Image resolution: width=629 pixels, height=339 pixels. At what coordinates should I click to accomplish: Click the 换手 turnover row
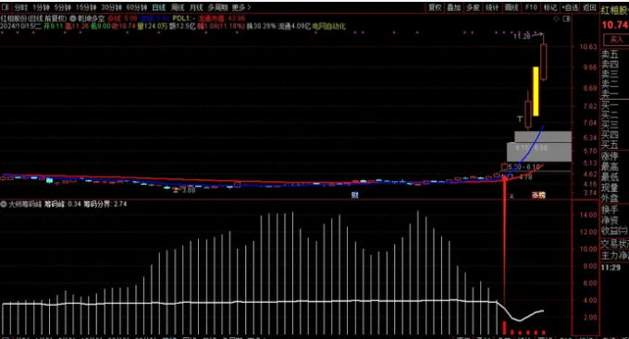[610, 210]
